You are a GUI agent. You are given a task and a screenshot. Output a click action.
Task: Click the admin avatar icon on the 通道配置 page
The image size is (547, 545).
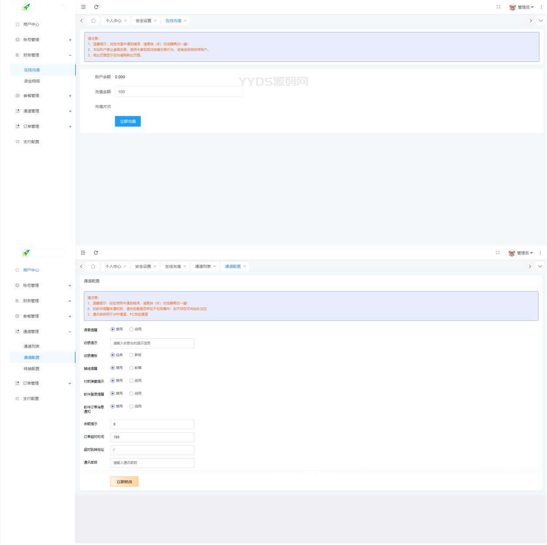point(512,253)
